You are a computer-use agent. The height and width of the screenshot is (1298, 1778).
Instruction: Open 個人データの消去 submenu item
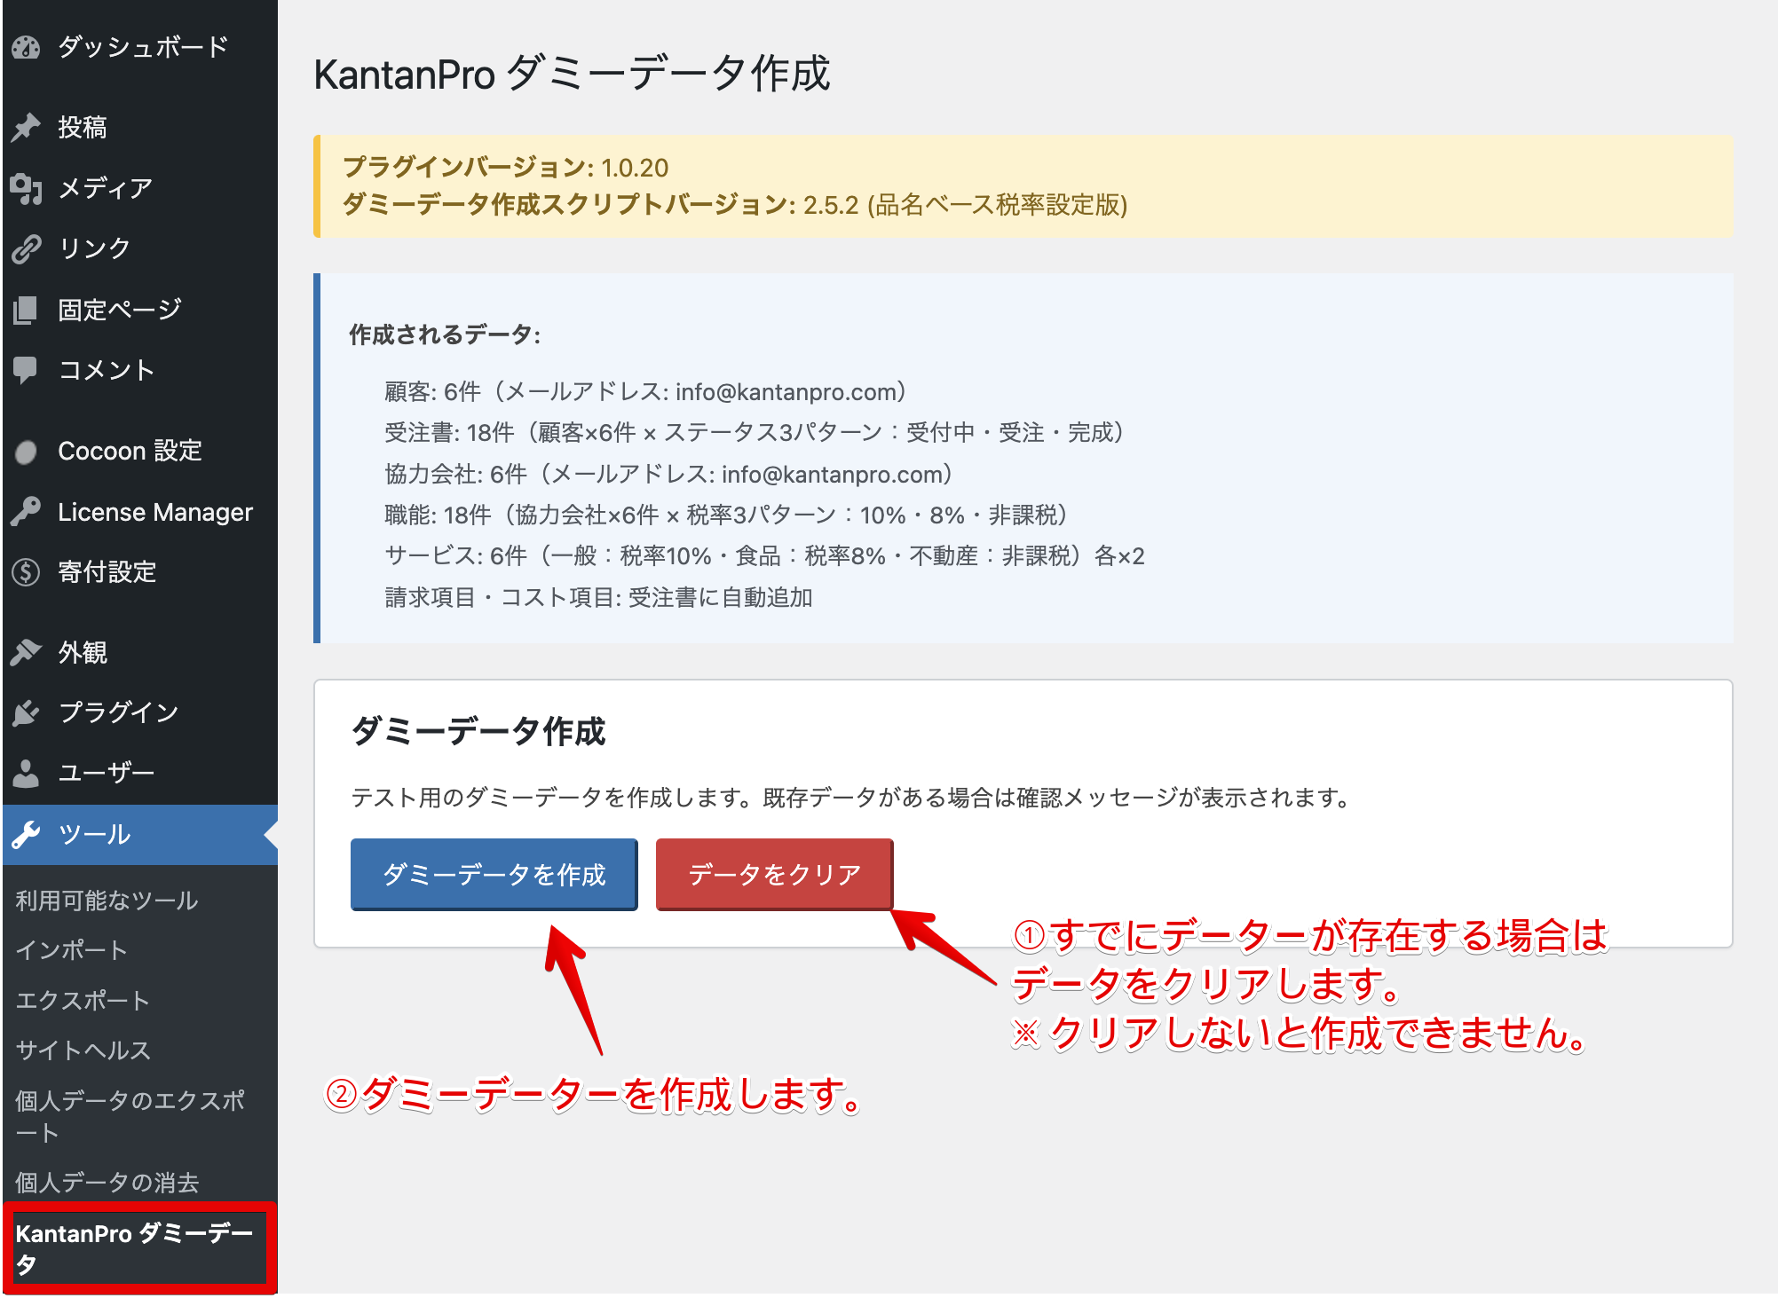(107, 1183)
